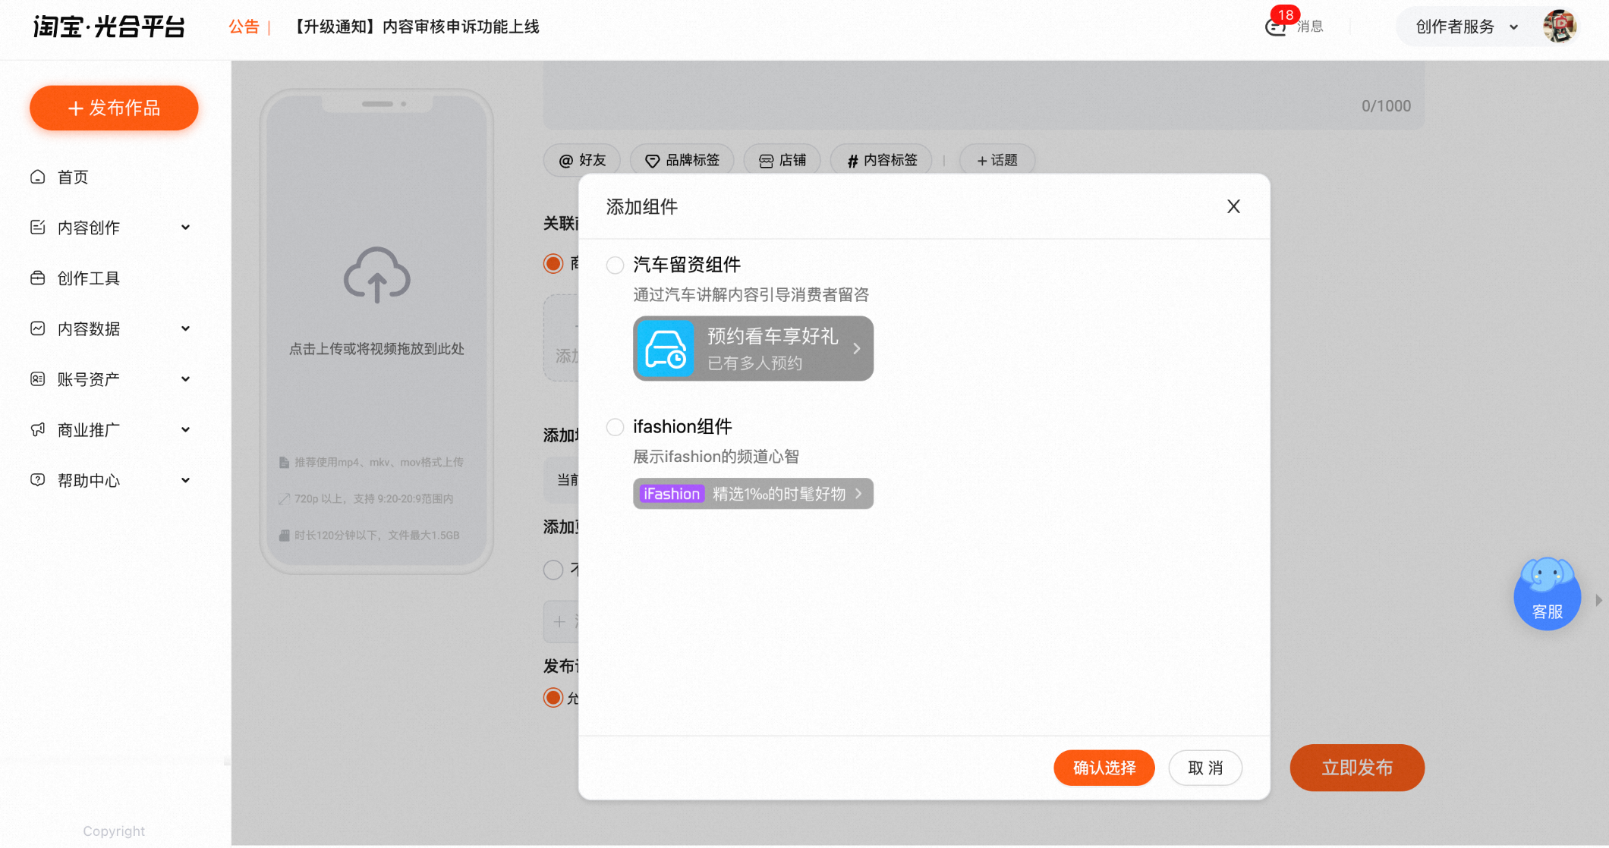Click the 展示ifashion的频道心智 description

point(716,457)
